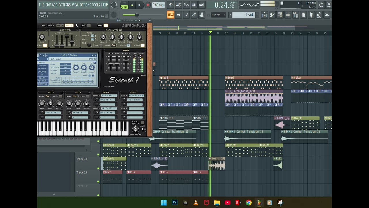Click the tempo tapper icon

319,15
